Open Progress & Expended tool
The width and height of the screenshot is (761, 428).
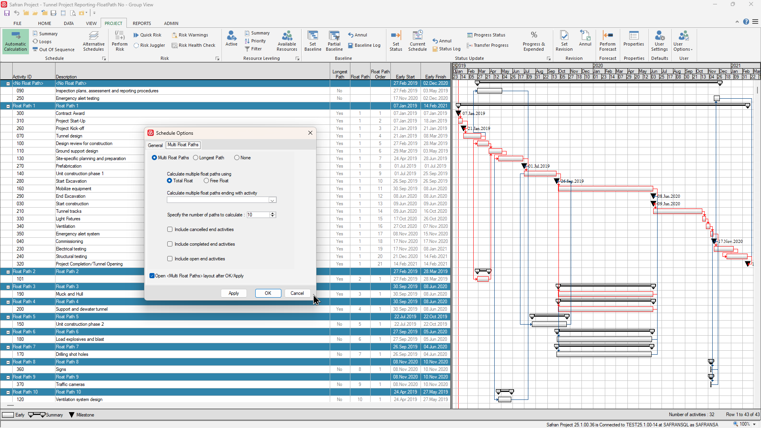533,41
